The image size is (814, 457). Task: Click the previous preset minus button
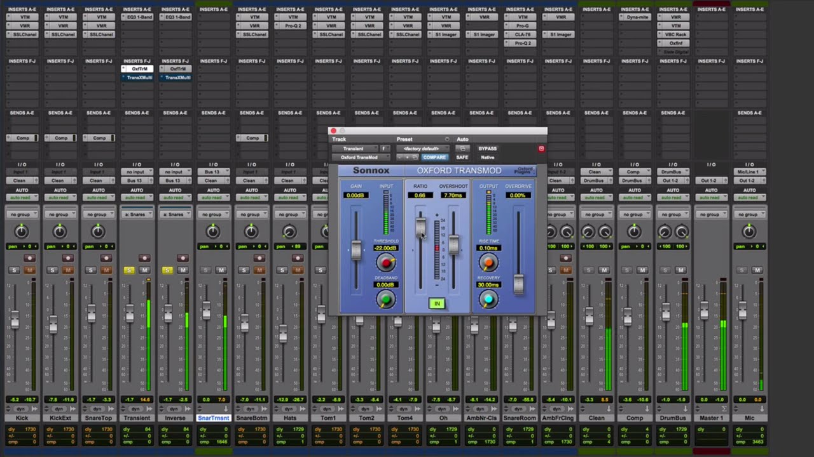click(400, 157)
